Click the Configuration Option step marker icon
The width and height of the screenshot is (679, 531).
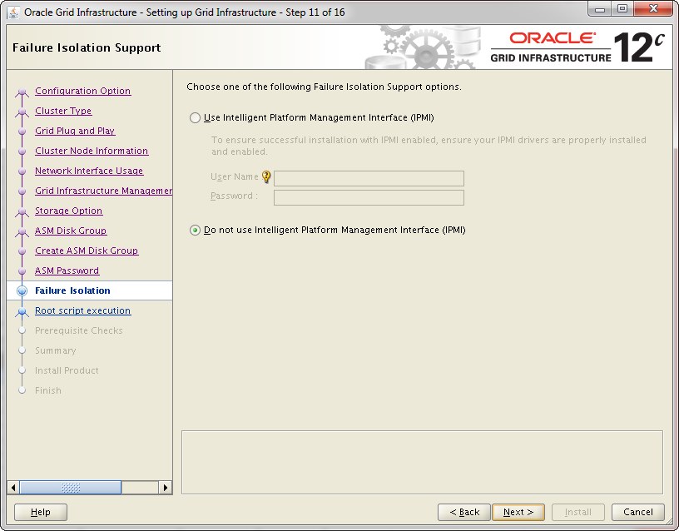coord(22,92)
